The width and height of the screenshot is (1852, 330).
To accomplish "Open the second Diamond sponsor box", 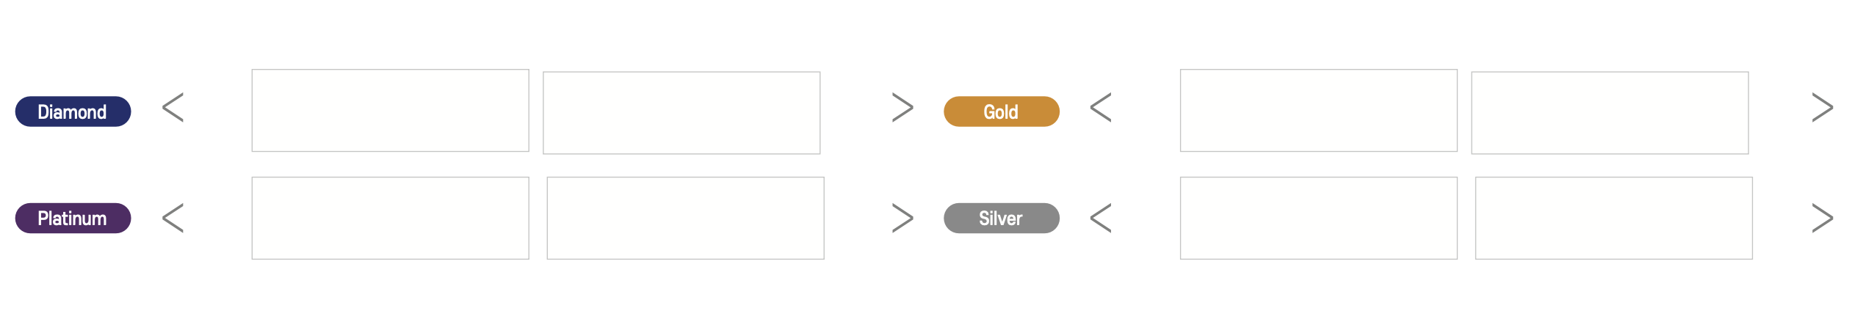I will tap(681, 113).
